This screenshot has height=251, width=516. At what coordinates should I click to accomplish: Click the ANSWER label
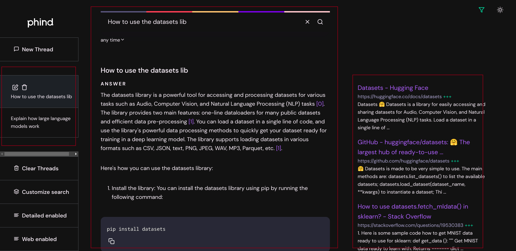click(113, 84)
